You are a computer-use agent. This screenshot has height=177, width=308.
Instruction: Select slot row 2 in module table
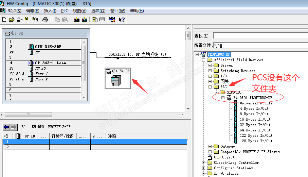pos(95,147)
